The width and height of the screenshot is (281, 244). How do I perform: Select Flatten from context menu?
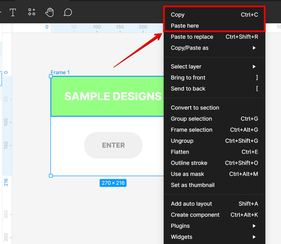tap(180, 152)
